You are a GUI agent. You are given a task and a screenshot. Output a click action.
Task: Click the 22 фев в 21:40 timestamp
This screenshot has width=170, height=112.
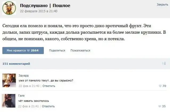point(29,86)
